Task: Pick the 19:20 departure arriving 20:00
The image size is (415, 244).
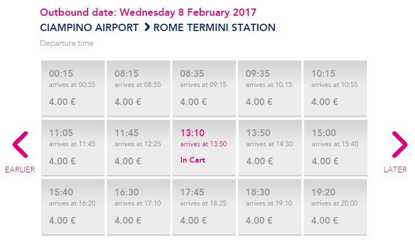Action: click(335, 207)
